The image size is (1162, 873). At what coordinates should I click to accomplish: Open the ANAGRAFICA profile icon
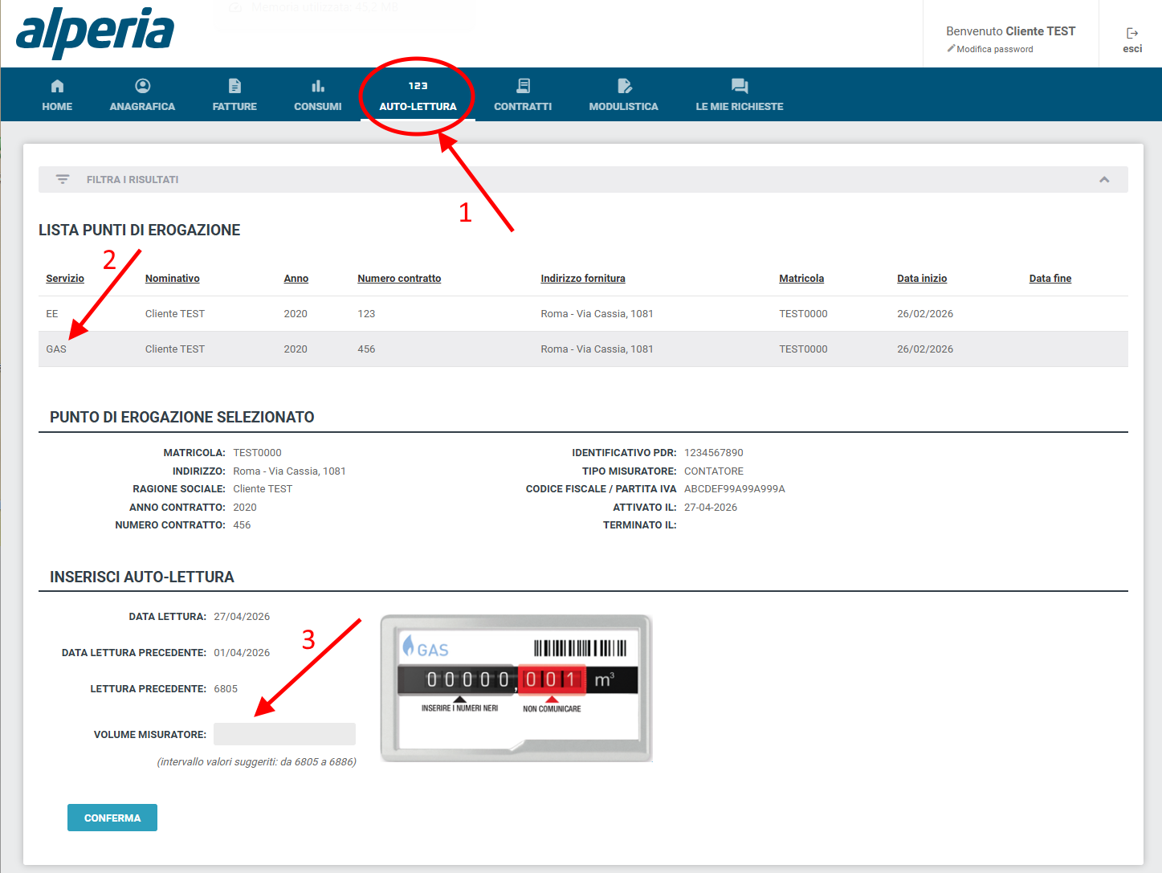(x=143, y=86)
